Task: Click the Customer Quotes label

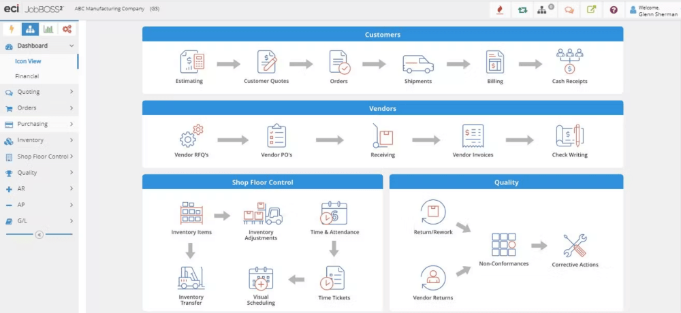Action: point(266,81)
